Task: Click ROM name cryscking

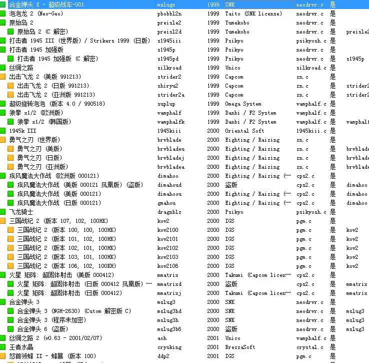Action: (169, 347)
